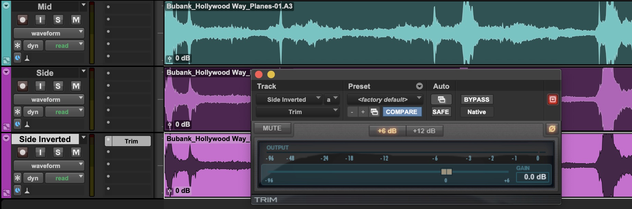Open the plugin automation enable window icon

point(441,99)
